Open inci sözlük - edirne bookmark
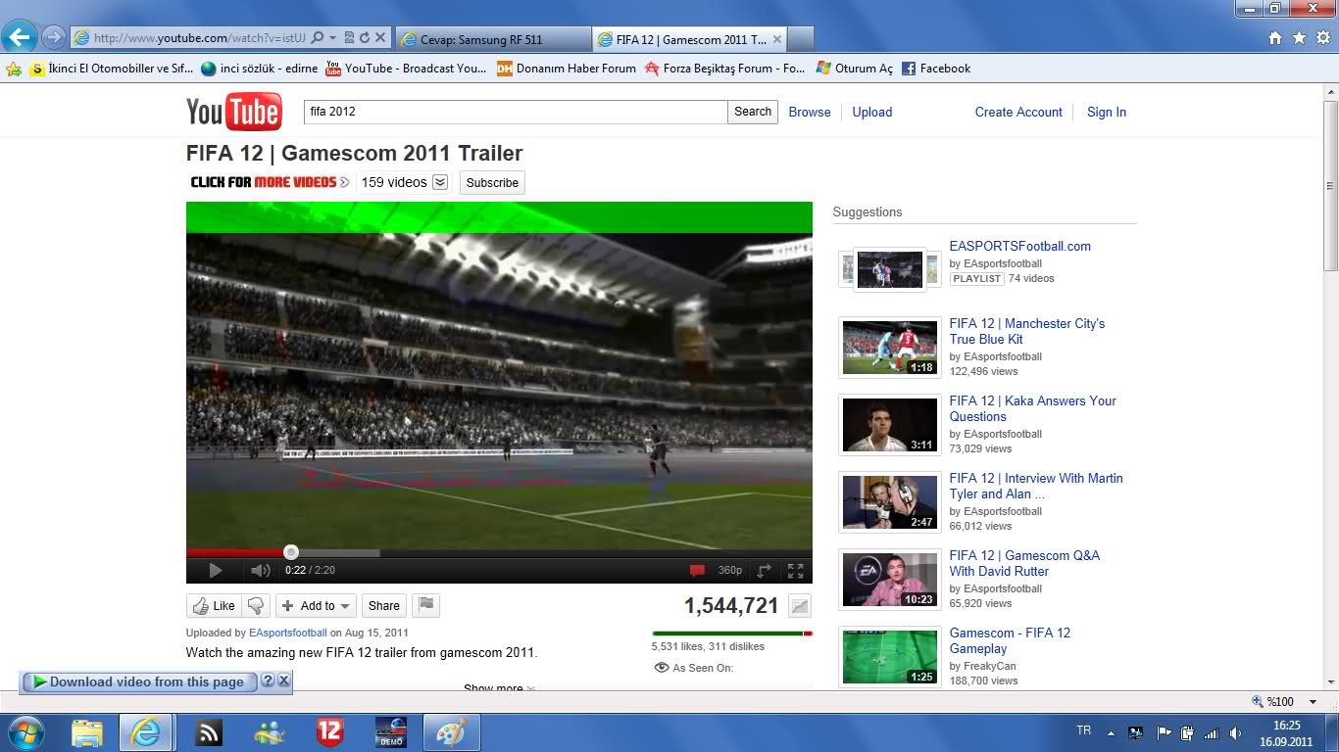This screenshot has height=752, width=1339. 259,69
